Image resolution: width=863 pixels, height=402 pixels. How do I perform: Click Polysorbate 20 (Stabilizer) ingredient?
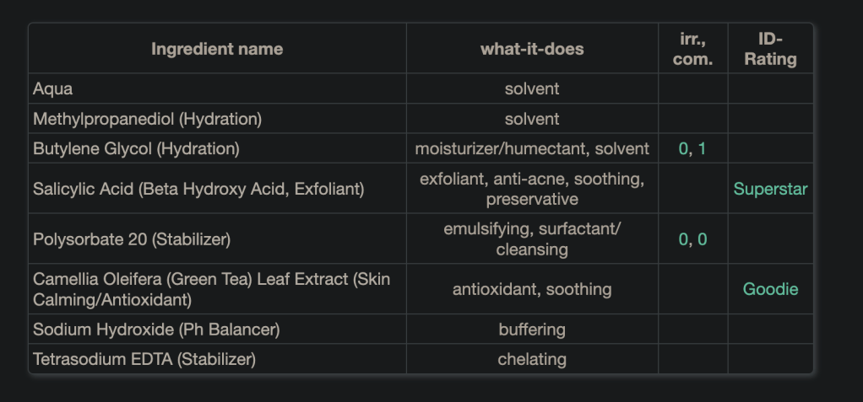pyautogui.click(x=132, y=239)
